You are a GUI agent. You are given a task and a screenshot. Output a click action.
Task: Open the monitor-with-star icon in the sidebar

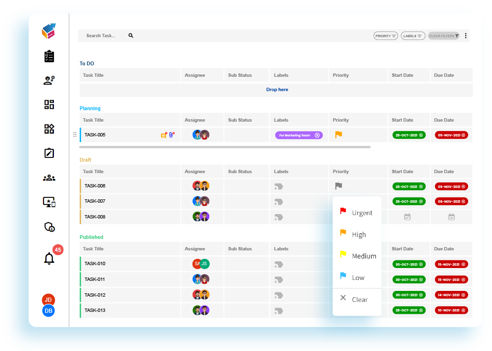[49, 202]
